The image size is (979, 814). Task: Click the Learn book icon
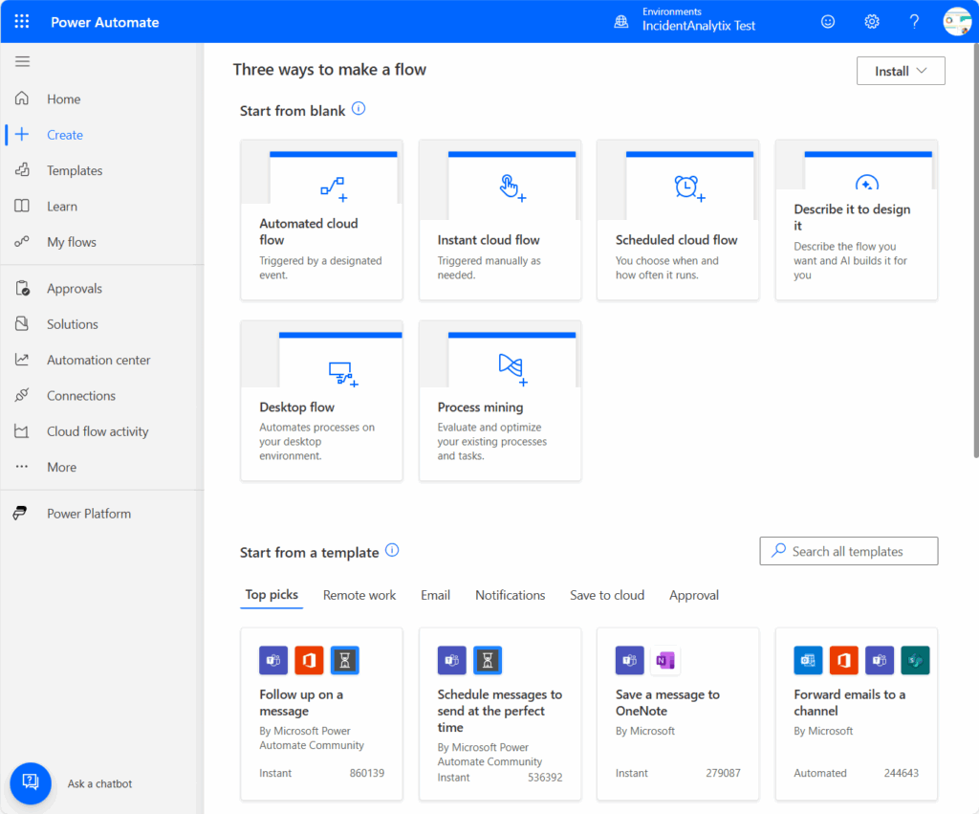click(22, 207)
